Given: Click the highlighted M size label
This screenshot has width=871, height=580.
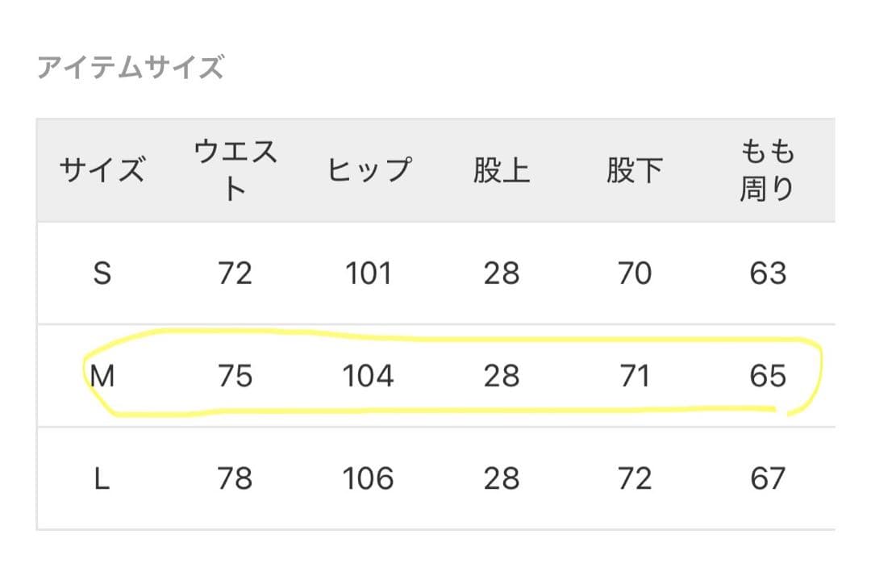Looking at the screenshot, I should coord(102,376).
